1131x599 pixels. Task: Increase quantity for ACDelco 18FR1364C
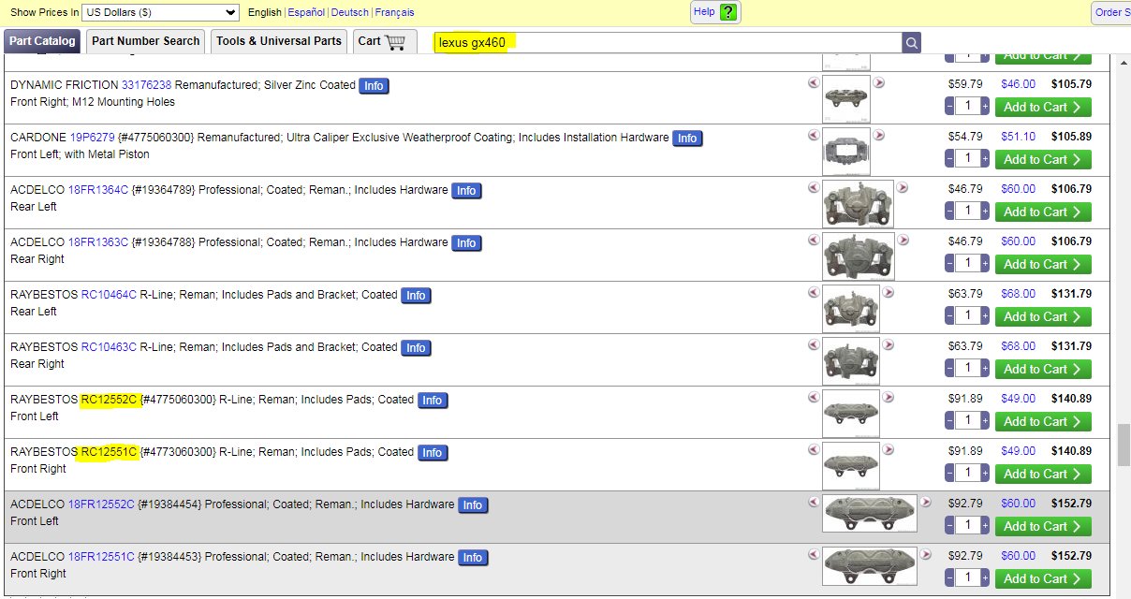[985, 211]
